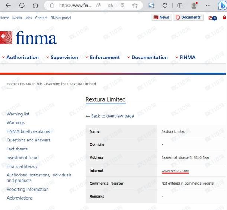Click the red padlock login icon
The width and height of the screenshot is (227, 210).
(224, 17)
